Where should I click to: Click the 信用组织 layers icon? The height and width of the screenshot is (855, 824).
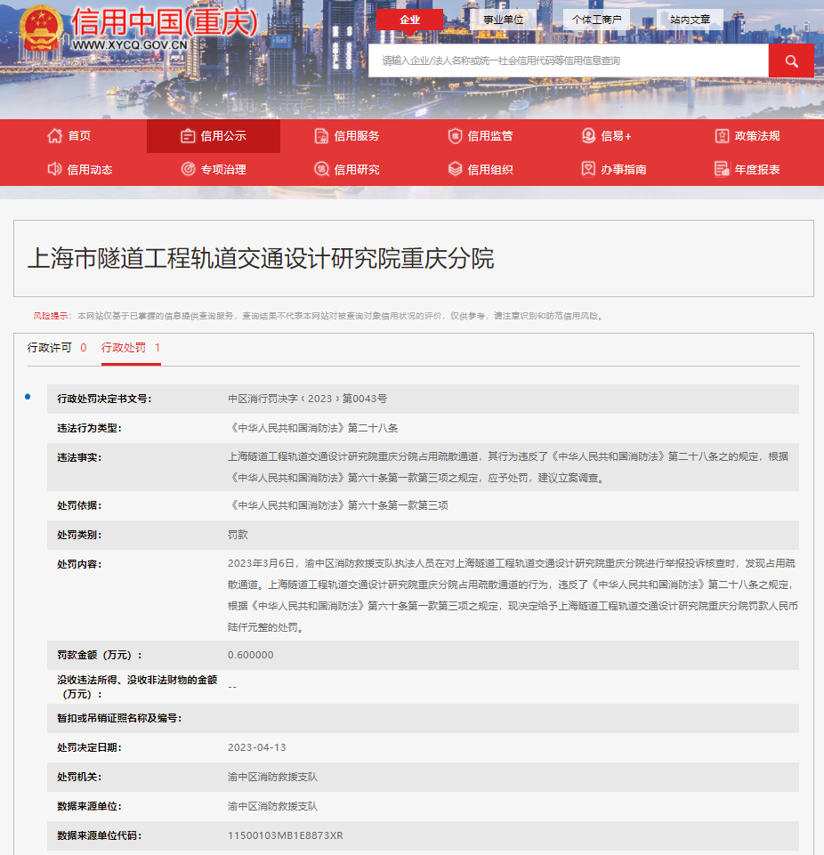pos(455,169)
